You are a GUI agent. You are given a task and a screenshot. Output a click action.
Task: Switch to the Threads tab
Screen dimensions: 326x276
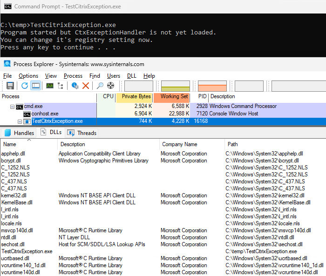pos(81,133)
